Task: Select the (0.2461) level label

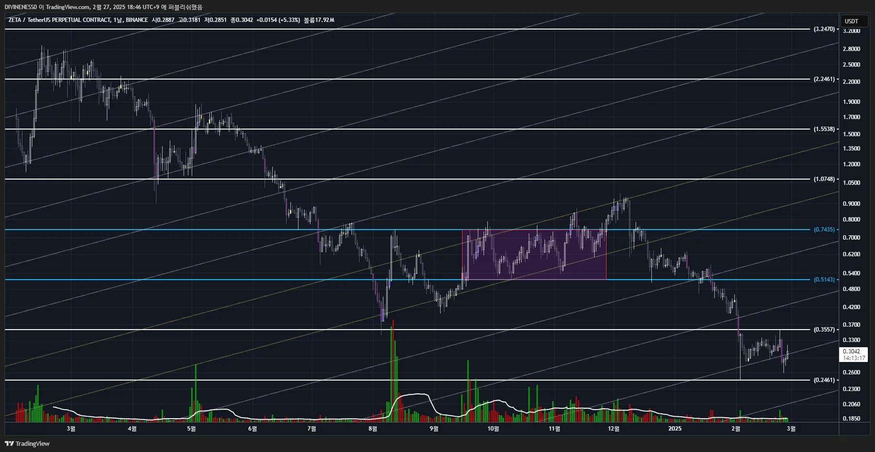Action: tap(824, 380)
